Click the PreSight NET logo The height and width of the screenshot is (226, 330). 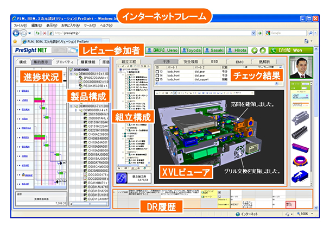tap(31, 50)
